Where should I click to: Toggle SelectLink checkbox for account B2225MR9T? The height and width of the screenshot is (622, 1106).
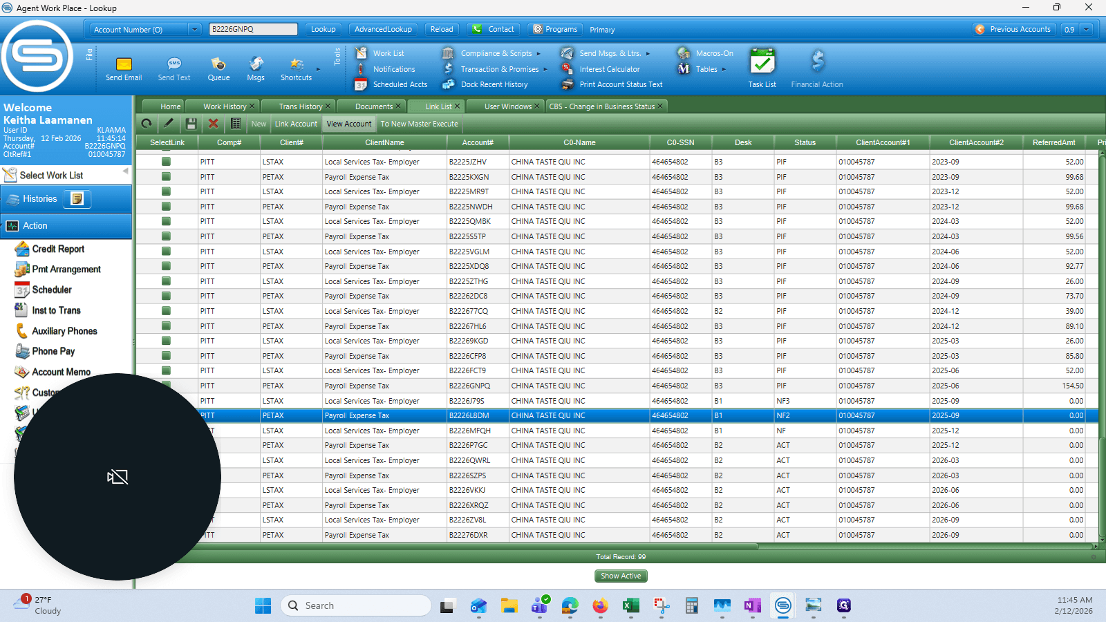[x=167, y=191]
